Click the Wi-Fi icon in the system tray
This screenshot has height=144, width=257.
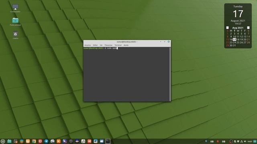pos(238,141)
